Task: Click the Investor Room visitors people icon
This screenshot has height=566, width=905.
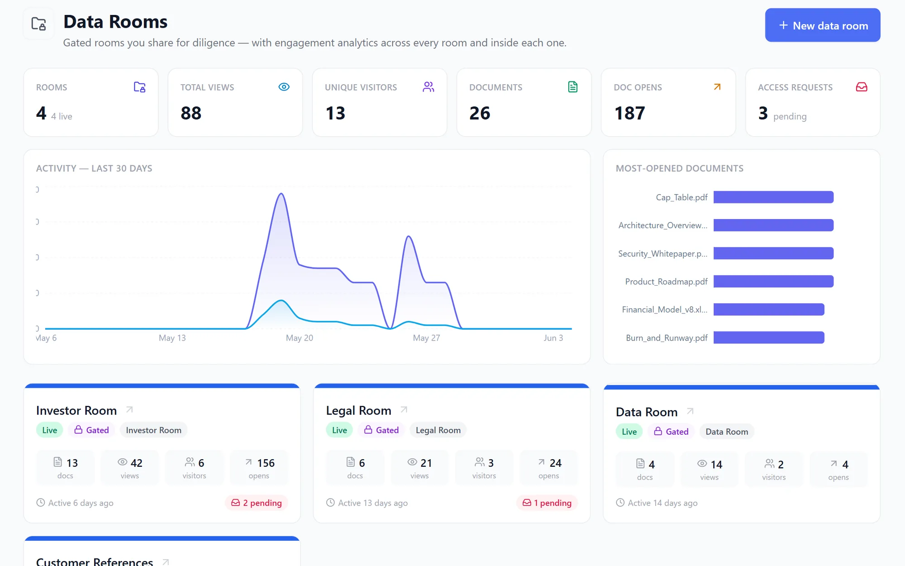Action: coord(190,462)
